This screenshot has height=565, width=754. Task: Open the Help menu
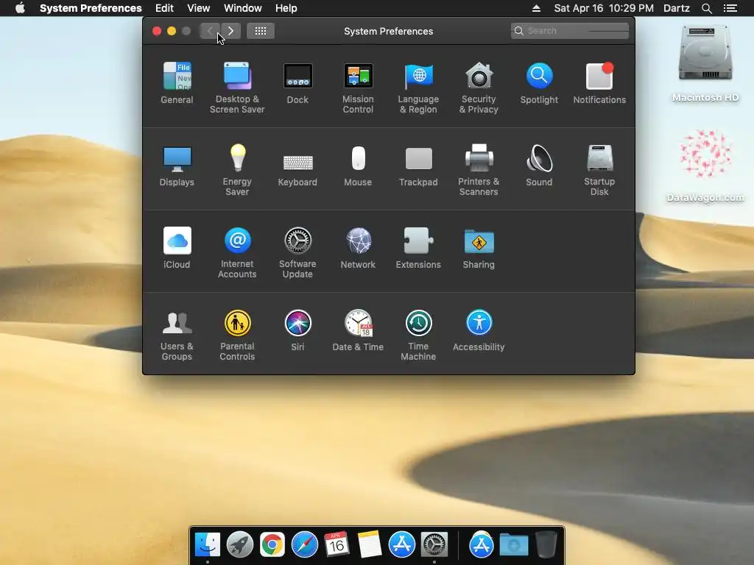(286, 8)
